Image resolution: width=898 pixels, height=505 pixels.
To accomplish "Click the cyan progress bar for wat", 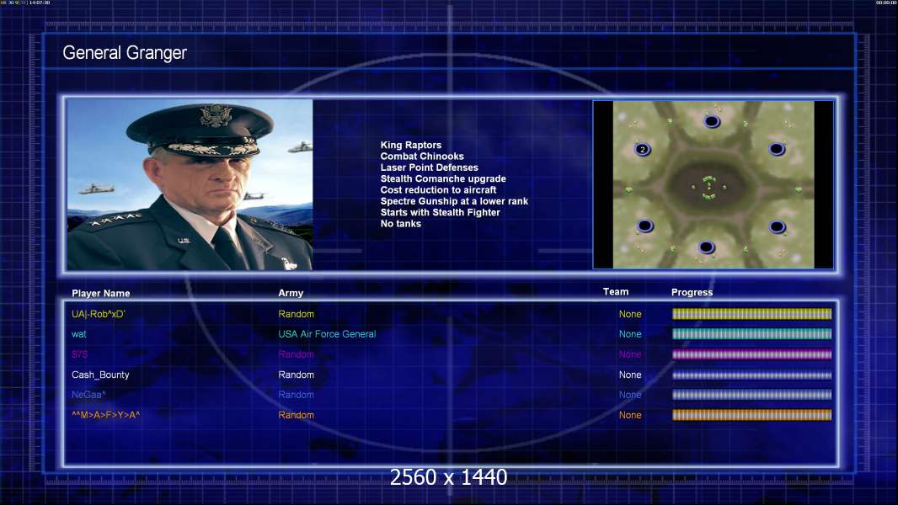I will click(751, 334).
